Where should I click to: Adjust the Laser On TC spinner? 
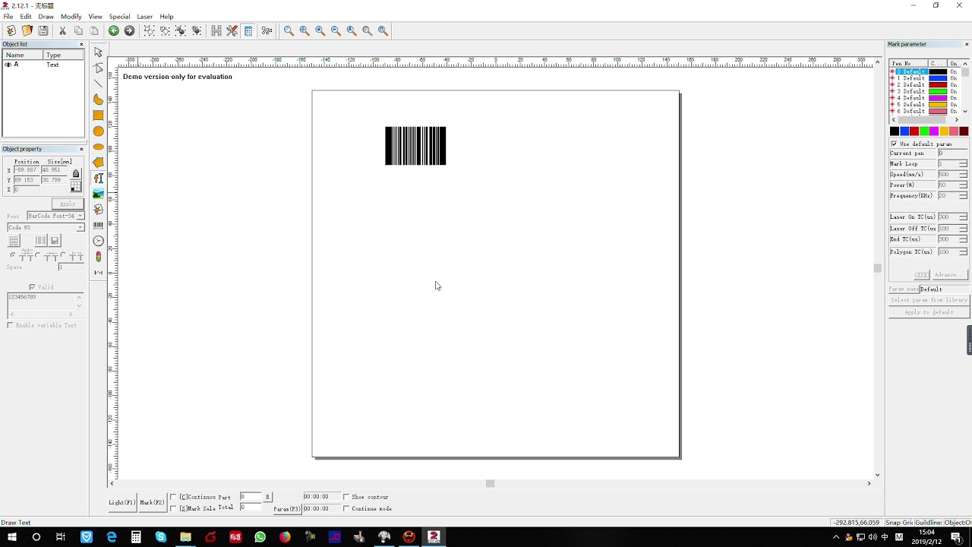[964, 217]
